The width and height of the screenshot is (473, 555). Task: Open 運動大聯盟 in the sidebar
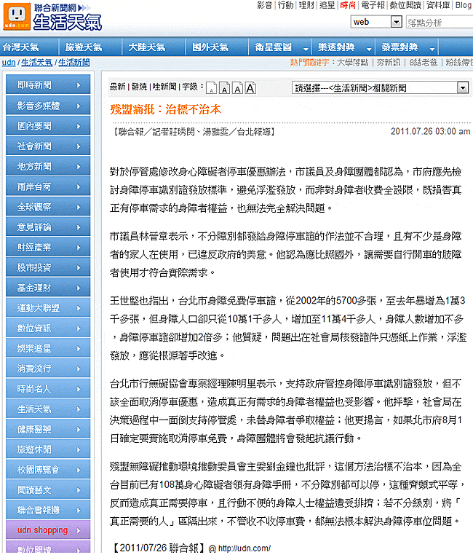[48, 307]
